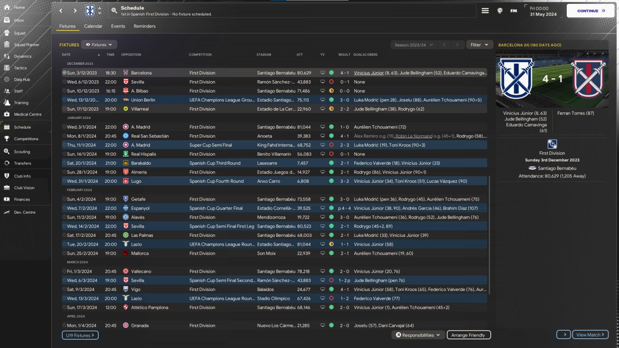Open the hamburger menu icon in top bar
The height and width of the screenshot is (348, 619).
485,11
